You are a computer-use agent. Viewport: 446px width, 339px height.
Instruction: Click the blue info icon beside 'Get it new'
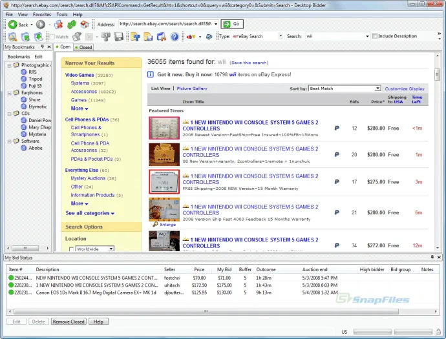(151, 74)
